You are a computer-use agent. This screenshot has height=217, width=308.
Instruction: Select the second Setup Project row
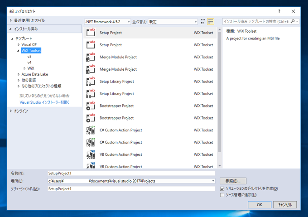point(150,45)
